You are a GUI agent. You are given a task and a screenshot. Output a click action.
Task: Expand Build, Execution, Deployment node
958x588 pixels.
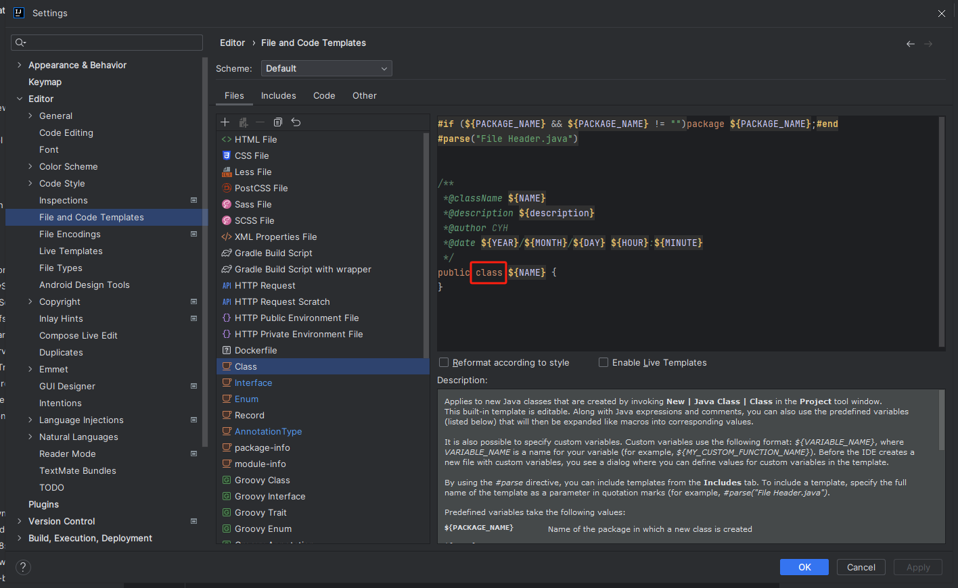[19, 538]
